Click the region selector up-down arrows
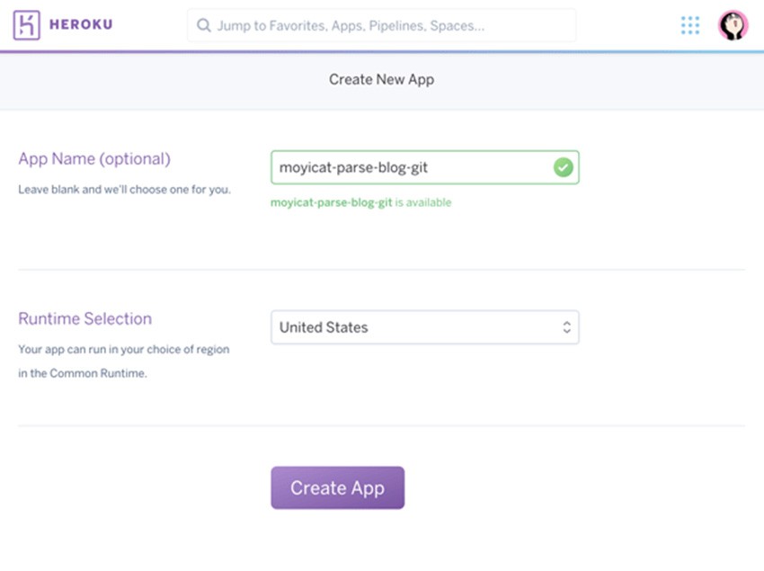The image size is (764, 571). (x=566, y=327)
